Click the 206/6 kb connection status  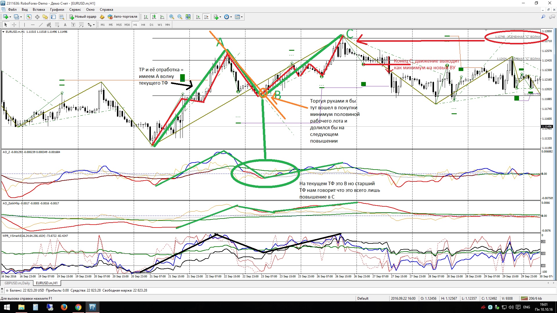coord(531,299)
